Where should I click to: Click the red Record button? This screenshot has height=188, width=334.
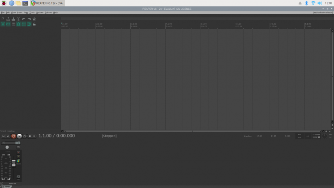coord(13,136)
